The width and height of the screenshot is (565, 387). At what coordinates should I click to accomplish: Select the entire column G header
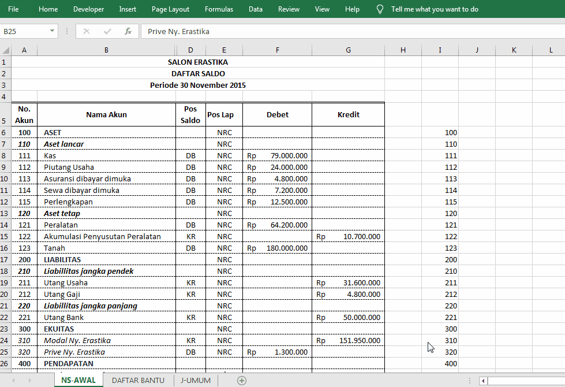[348, 50]
